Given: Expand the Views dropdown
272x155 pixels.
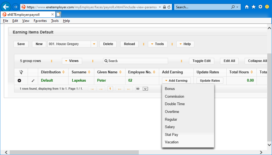Looking at the screenshot, I should pos(72,61).
